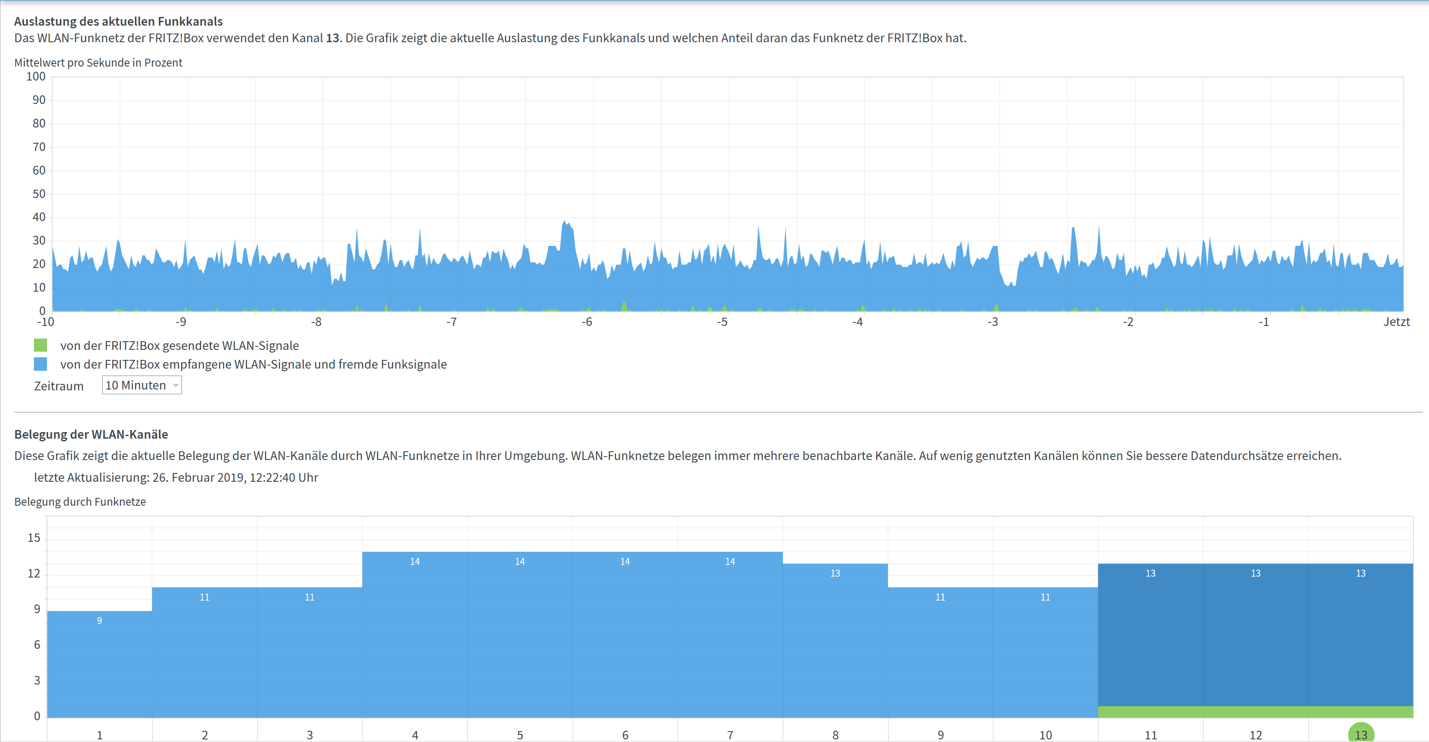
Task: Click the utilization peak near -6 minutes
Action: tap(566, 230)
